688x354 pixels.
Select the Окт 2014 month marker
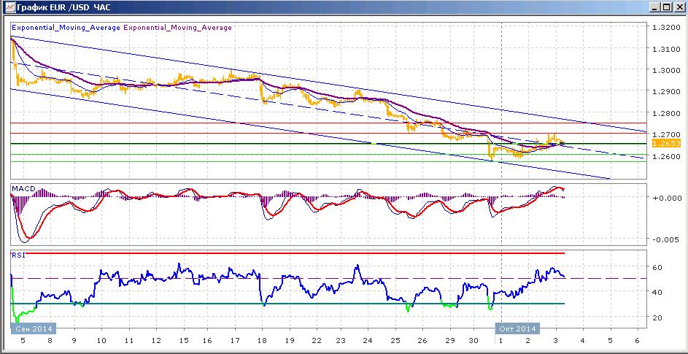[x=518, y=328]
